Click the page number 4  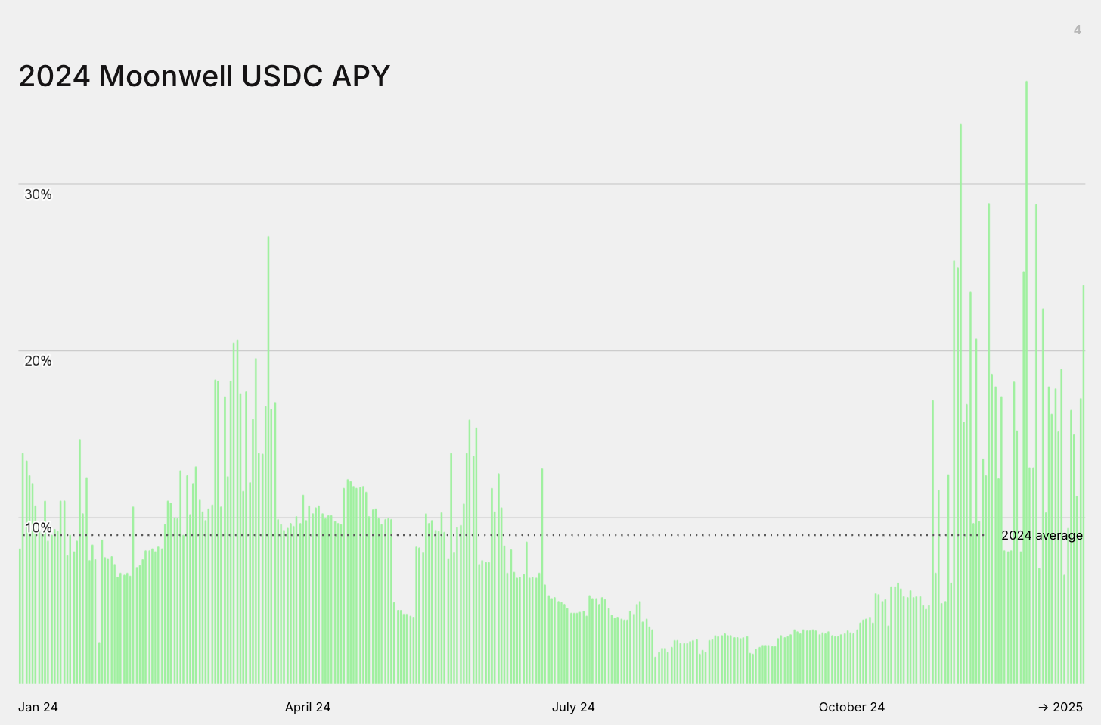coord(1077,30)
